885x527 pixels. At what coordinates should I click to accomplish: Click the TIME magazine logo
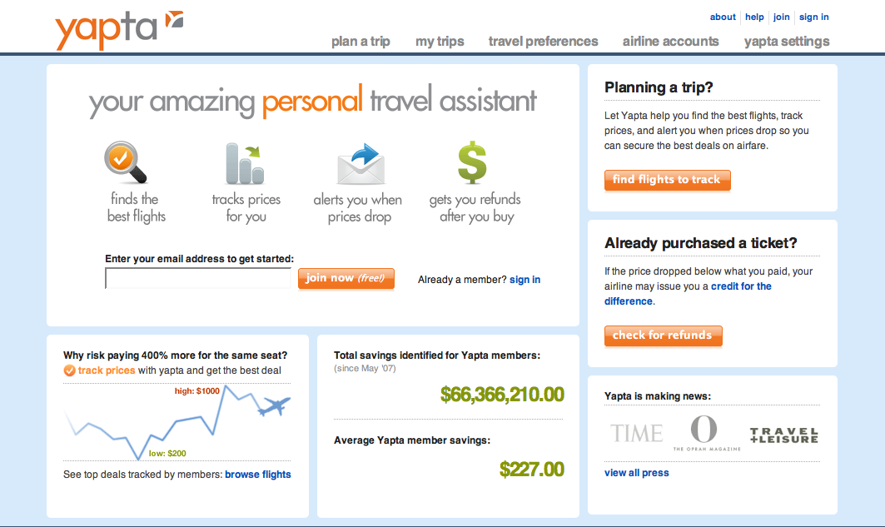[636, 433]
